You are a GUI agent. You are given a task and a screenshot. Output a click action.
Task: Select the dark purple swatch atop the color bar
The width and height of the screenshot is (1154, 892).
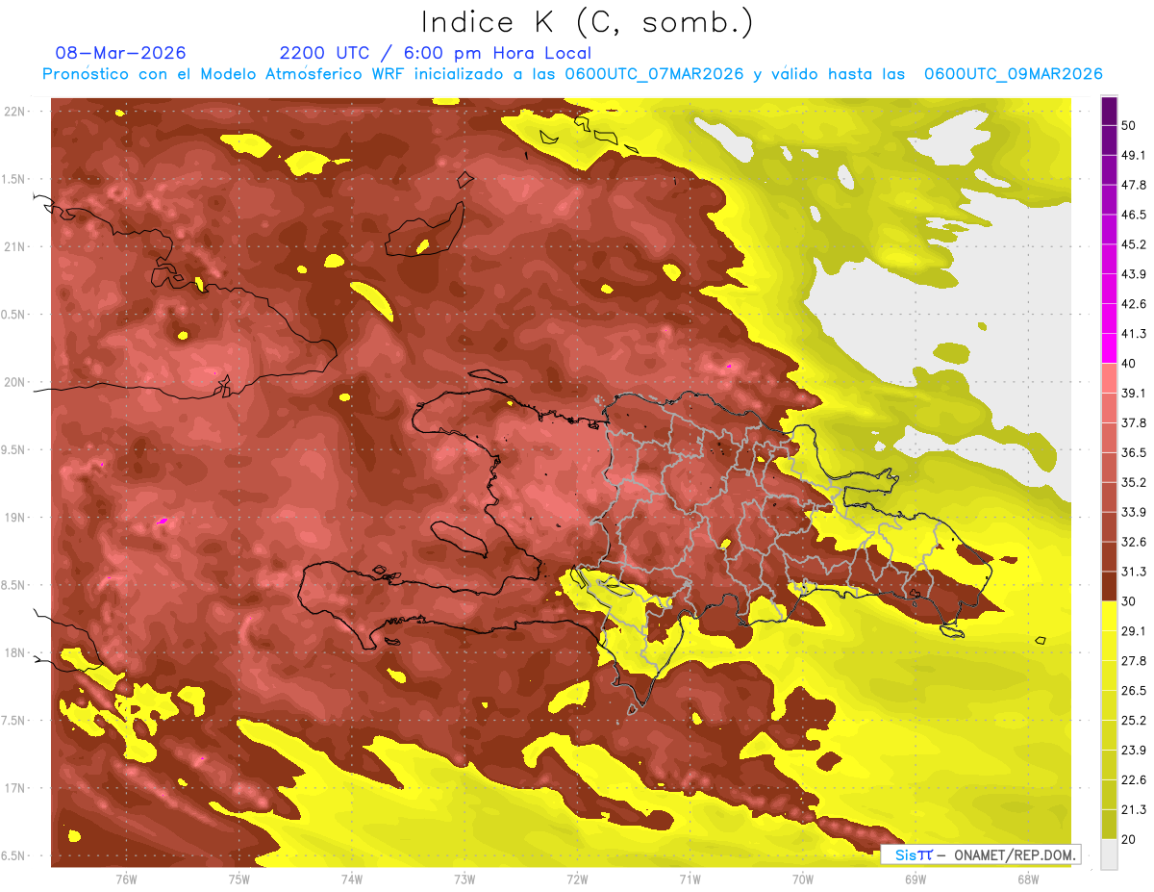[1109, 111]
